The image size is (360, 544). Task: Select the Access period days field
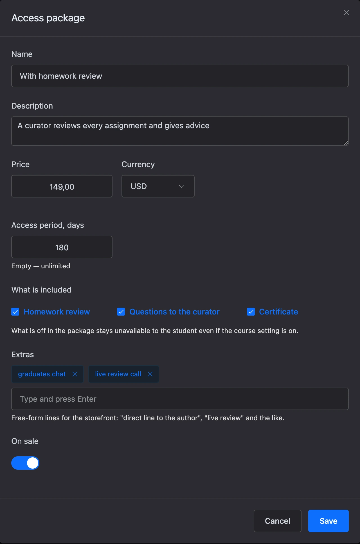pyautogui.click(x=62, y=247)
